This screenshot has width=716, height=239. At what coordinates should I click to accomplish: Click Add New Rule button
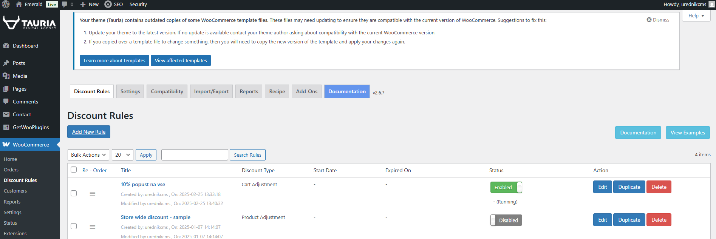[89, 132]
